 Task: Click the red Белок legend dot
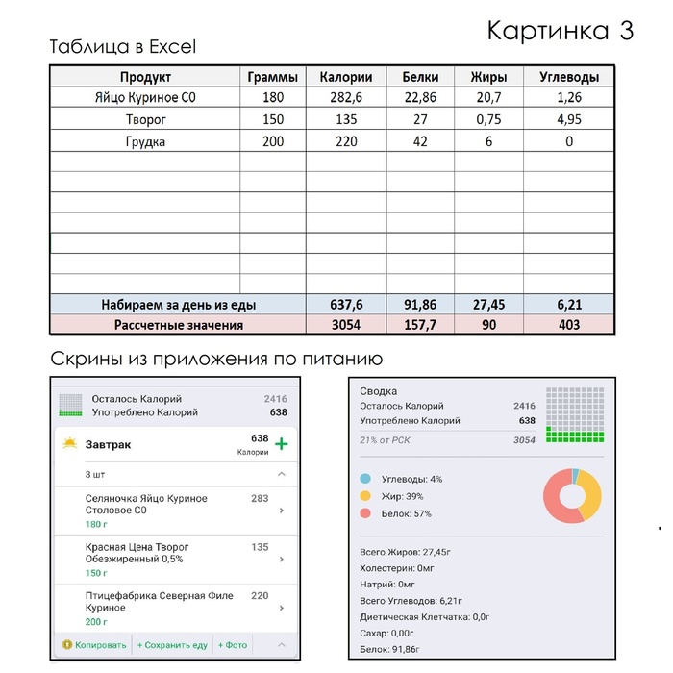tap(365, 514)
